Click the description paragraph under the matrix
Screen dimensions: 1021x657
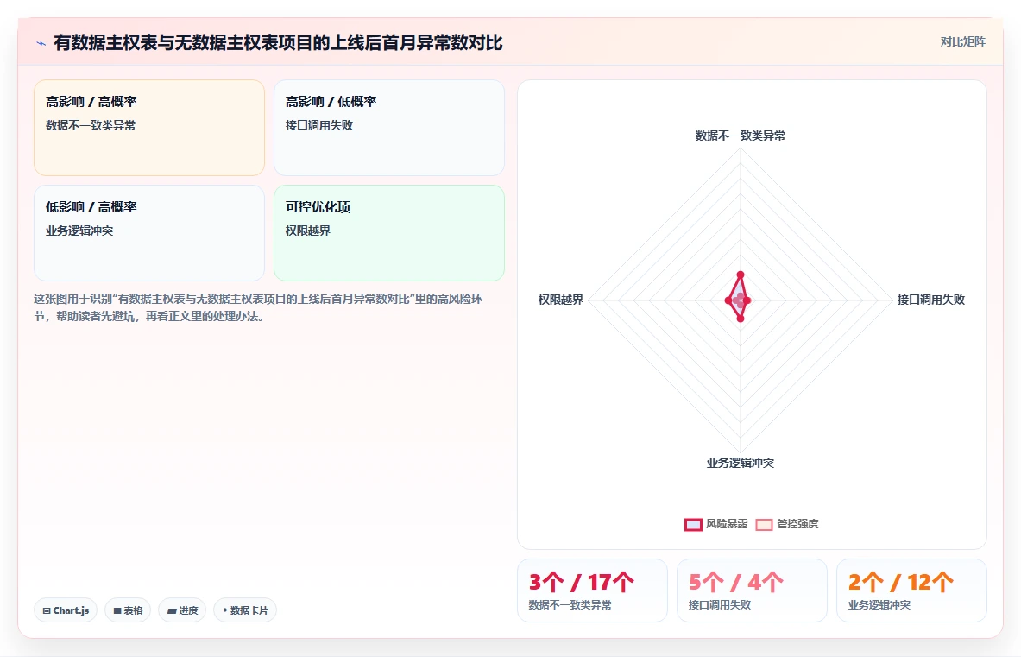(259, 307)
